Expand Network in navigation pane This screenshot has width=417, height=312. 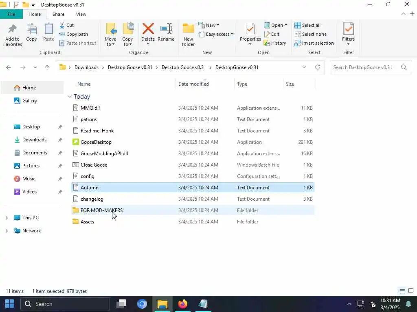tap(7, 231)
